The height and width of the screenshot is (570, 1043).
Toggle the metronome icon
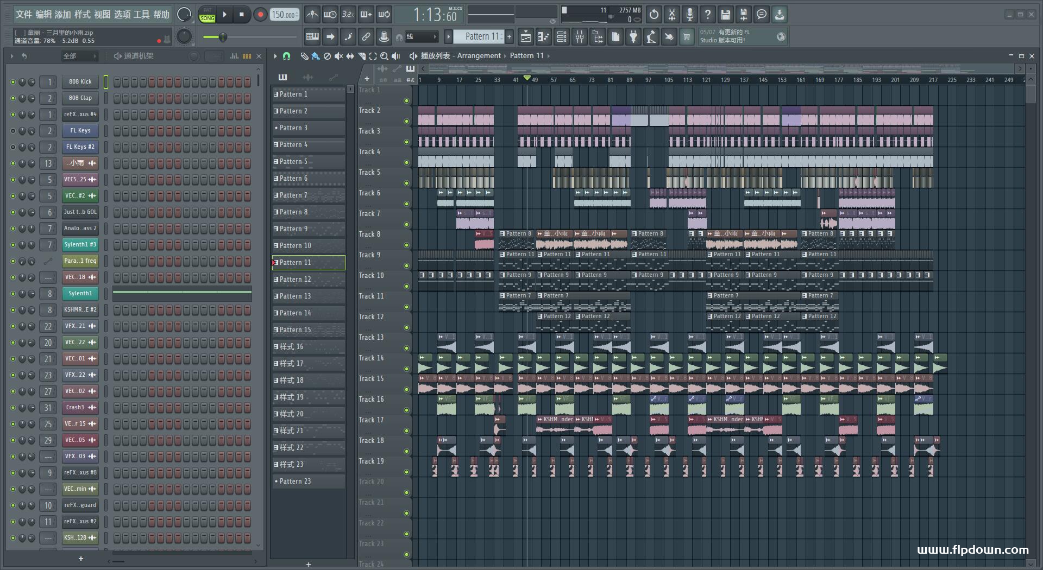pos(312,15)
